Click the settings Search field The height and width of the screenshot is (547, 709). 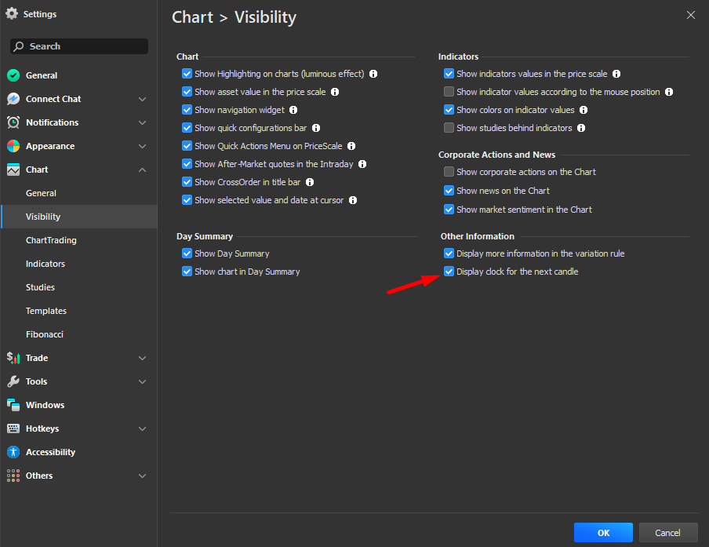pos(78,46)
